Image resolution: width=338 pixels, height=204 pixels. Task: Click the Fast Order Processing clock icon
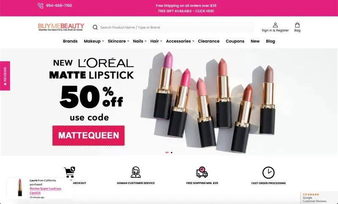tap(268, 173)
